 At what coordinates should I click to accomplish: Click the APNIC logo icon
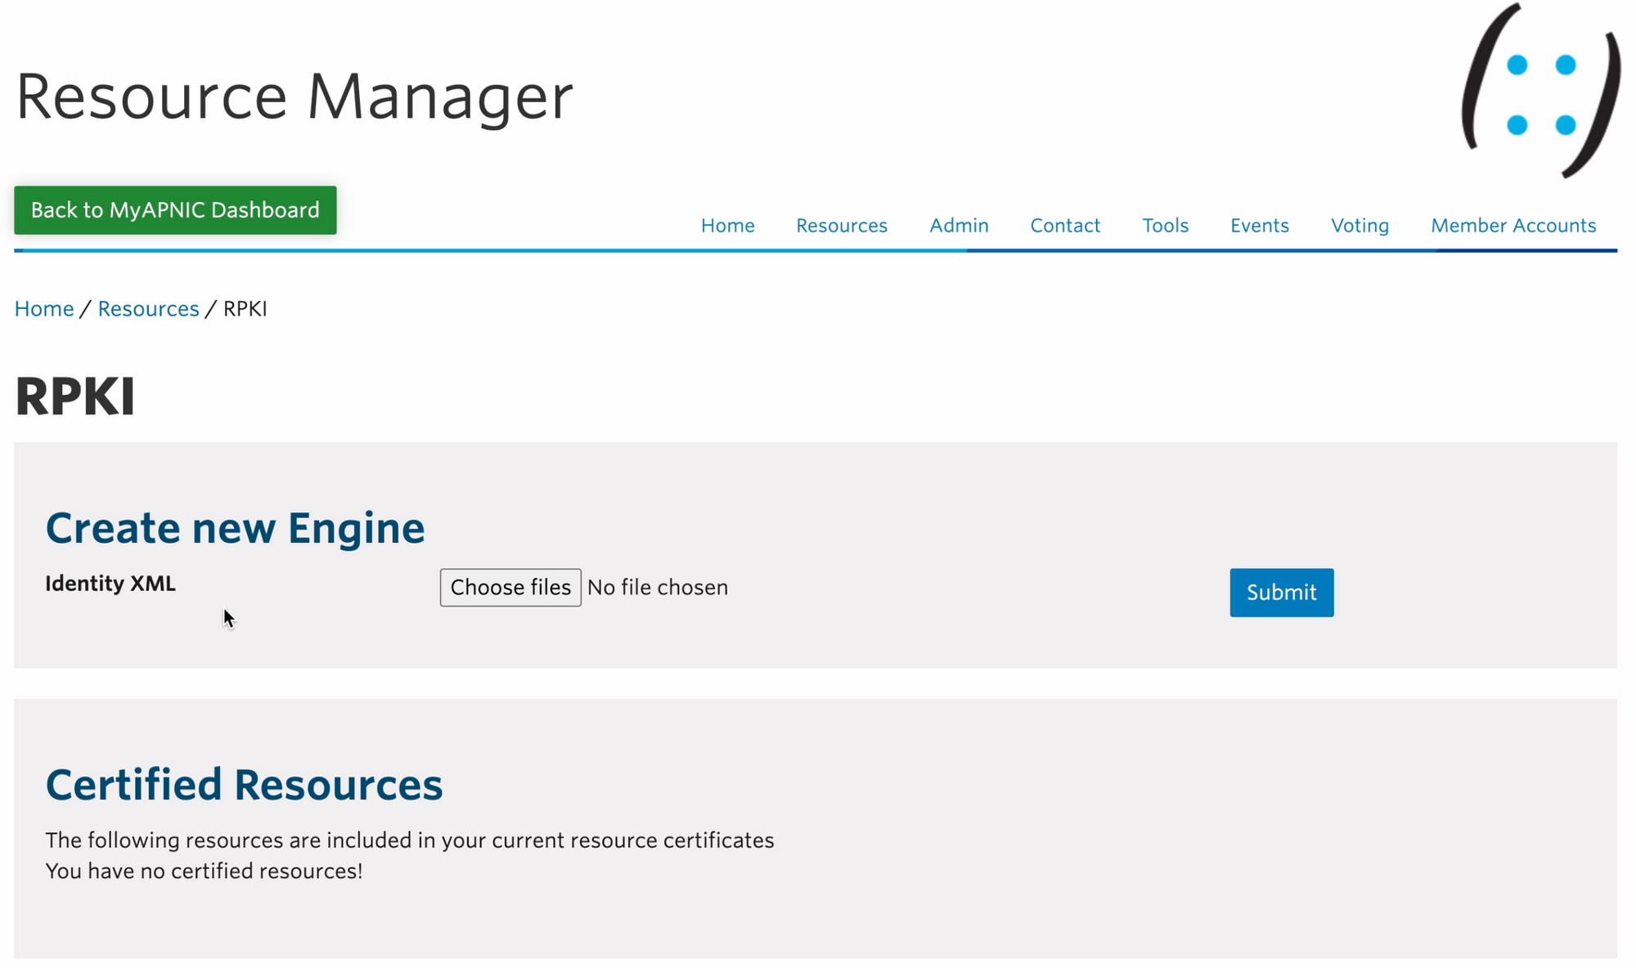1540,92
